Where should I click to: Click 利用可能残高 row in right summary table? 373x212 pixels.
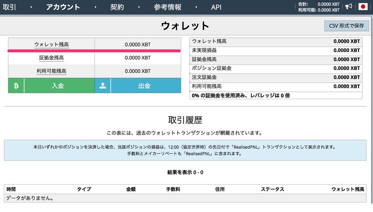(x=276, y=86)
